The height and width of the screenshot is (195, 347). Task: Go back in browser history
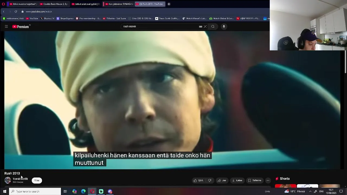tap(4, 12)
